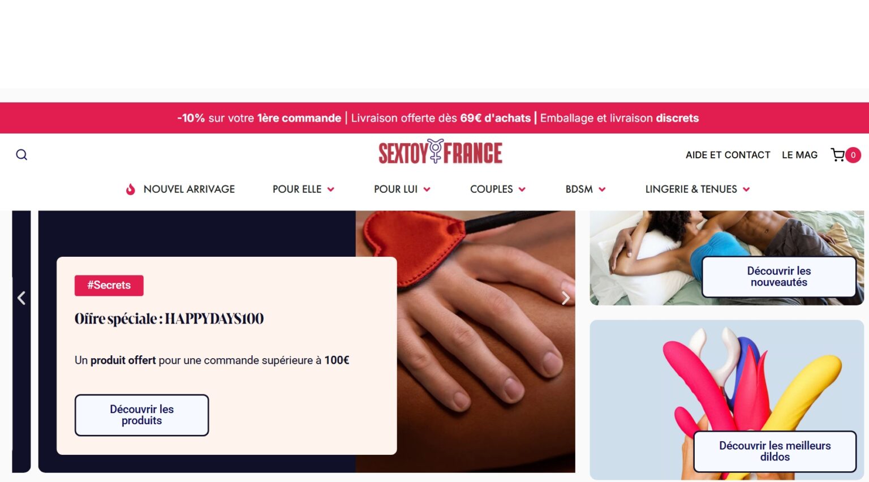The image size is (869, 482).
Task: Click the pink promotional banner text
Action: click(x=438, y=118)
